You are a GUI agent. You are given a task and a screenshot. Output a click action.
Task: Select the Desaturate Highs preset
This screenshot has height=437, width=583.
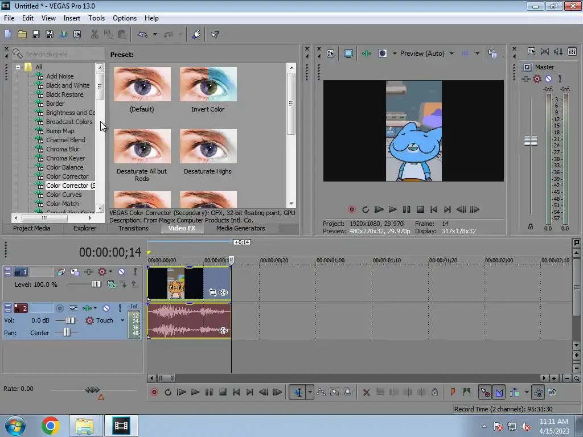[208, 152]
